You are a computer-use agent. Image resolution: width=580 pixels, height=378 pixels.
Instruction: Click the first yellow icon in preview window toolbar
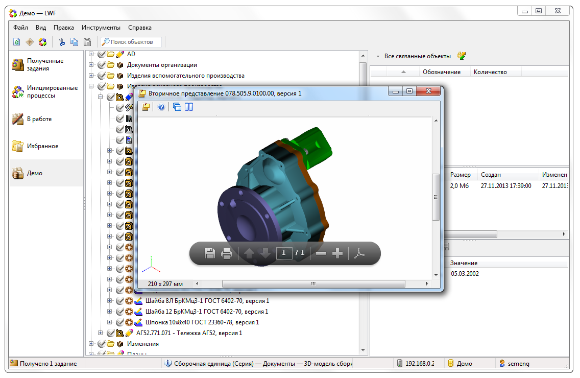point(146,107)
